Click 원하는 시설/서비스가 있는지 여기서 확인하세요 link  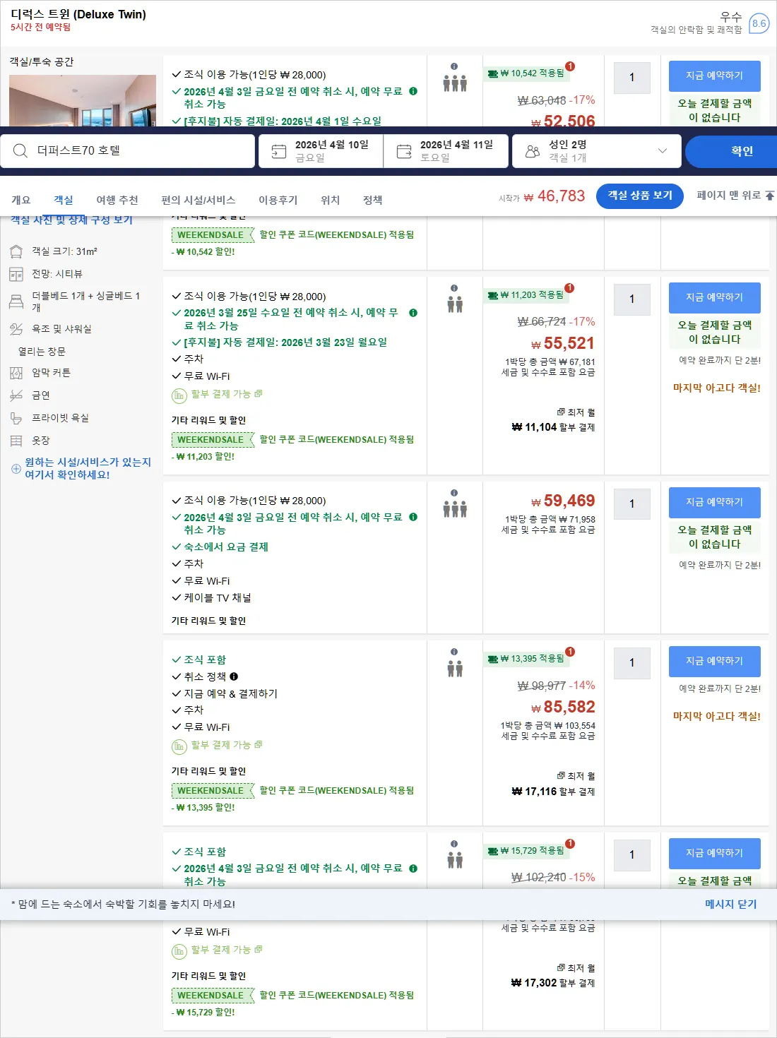tap(88, 468)
